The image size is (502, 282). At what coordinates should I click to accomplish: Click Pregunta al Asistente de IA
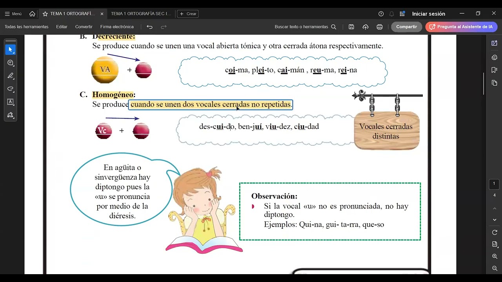(461, 27)
